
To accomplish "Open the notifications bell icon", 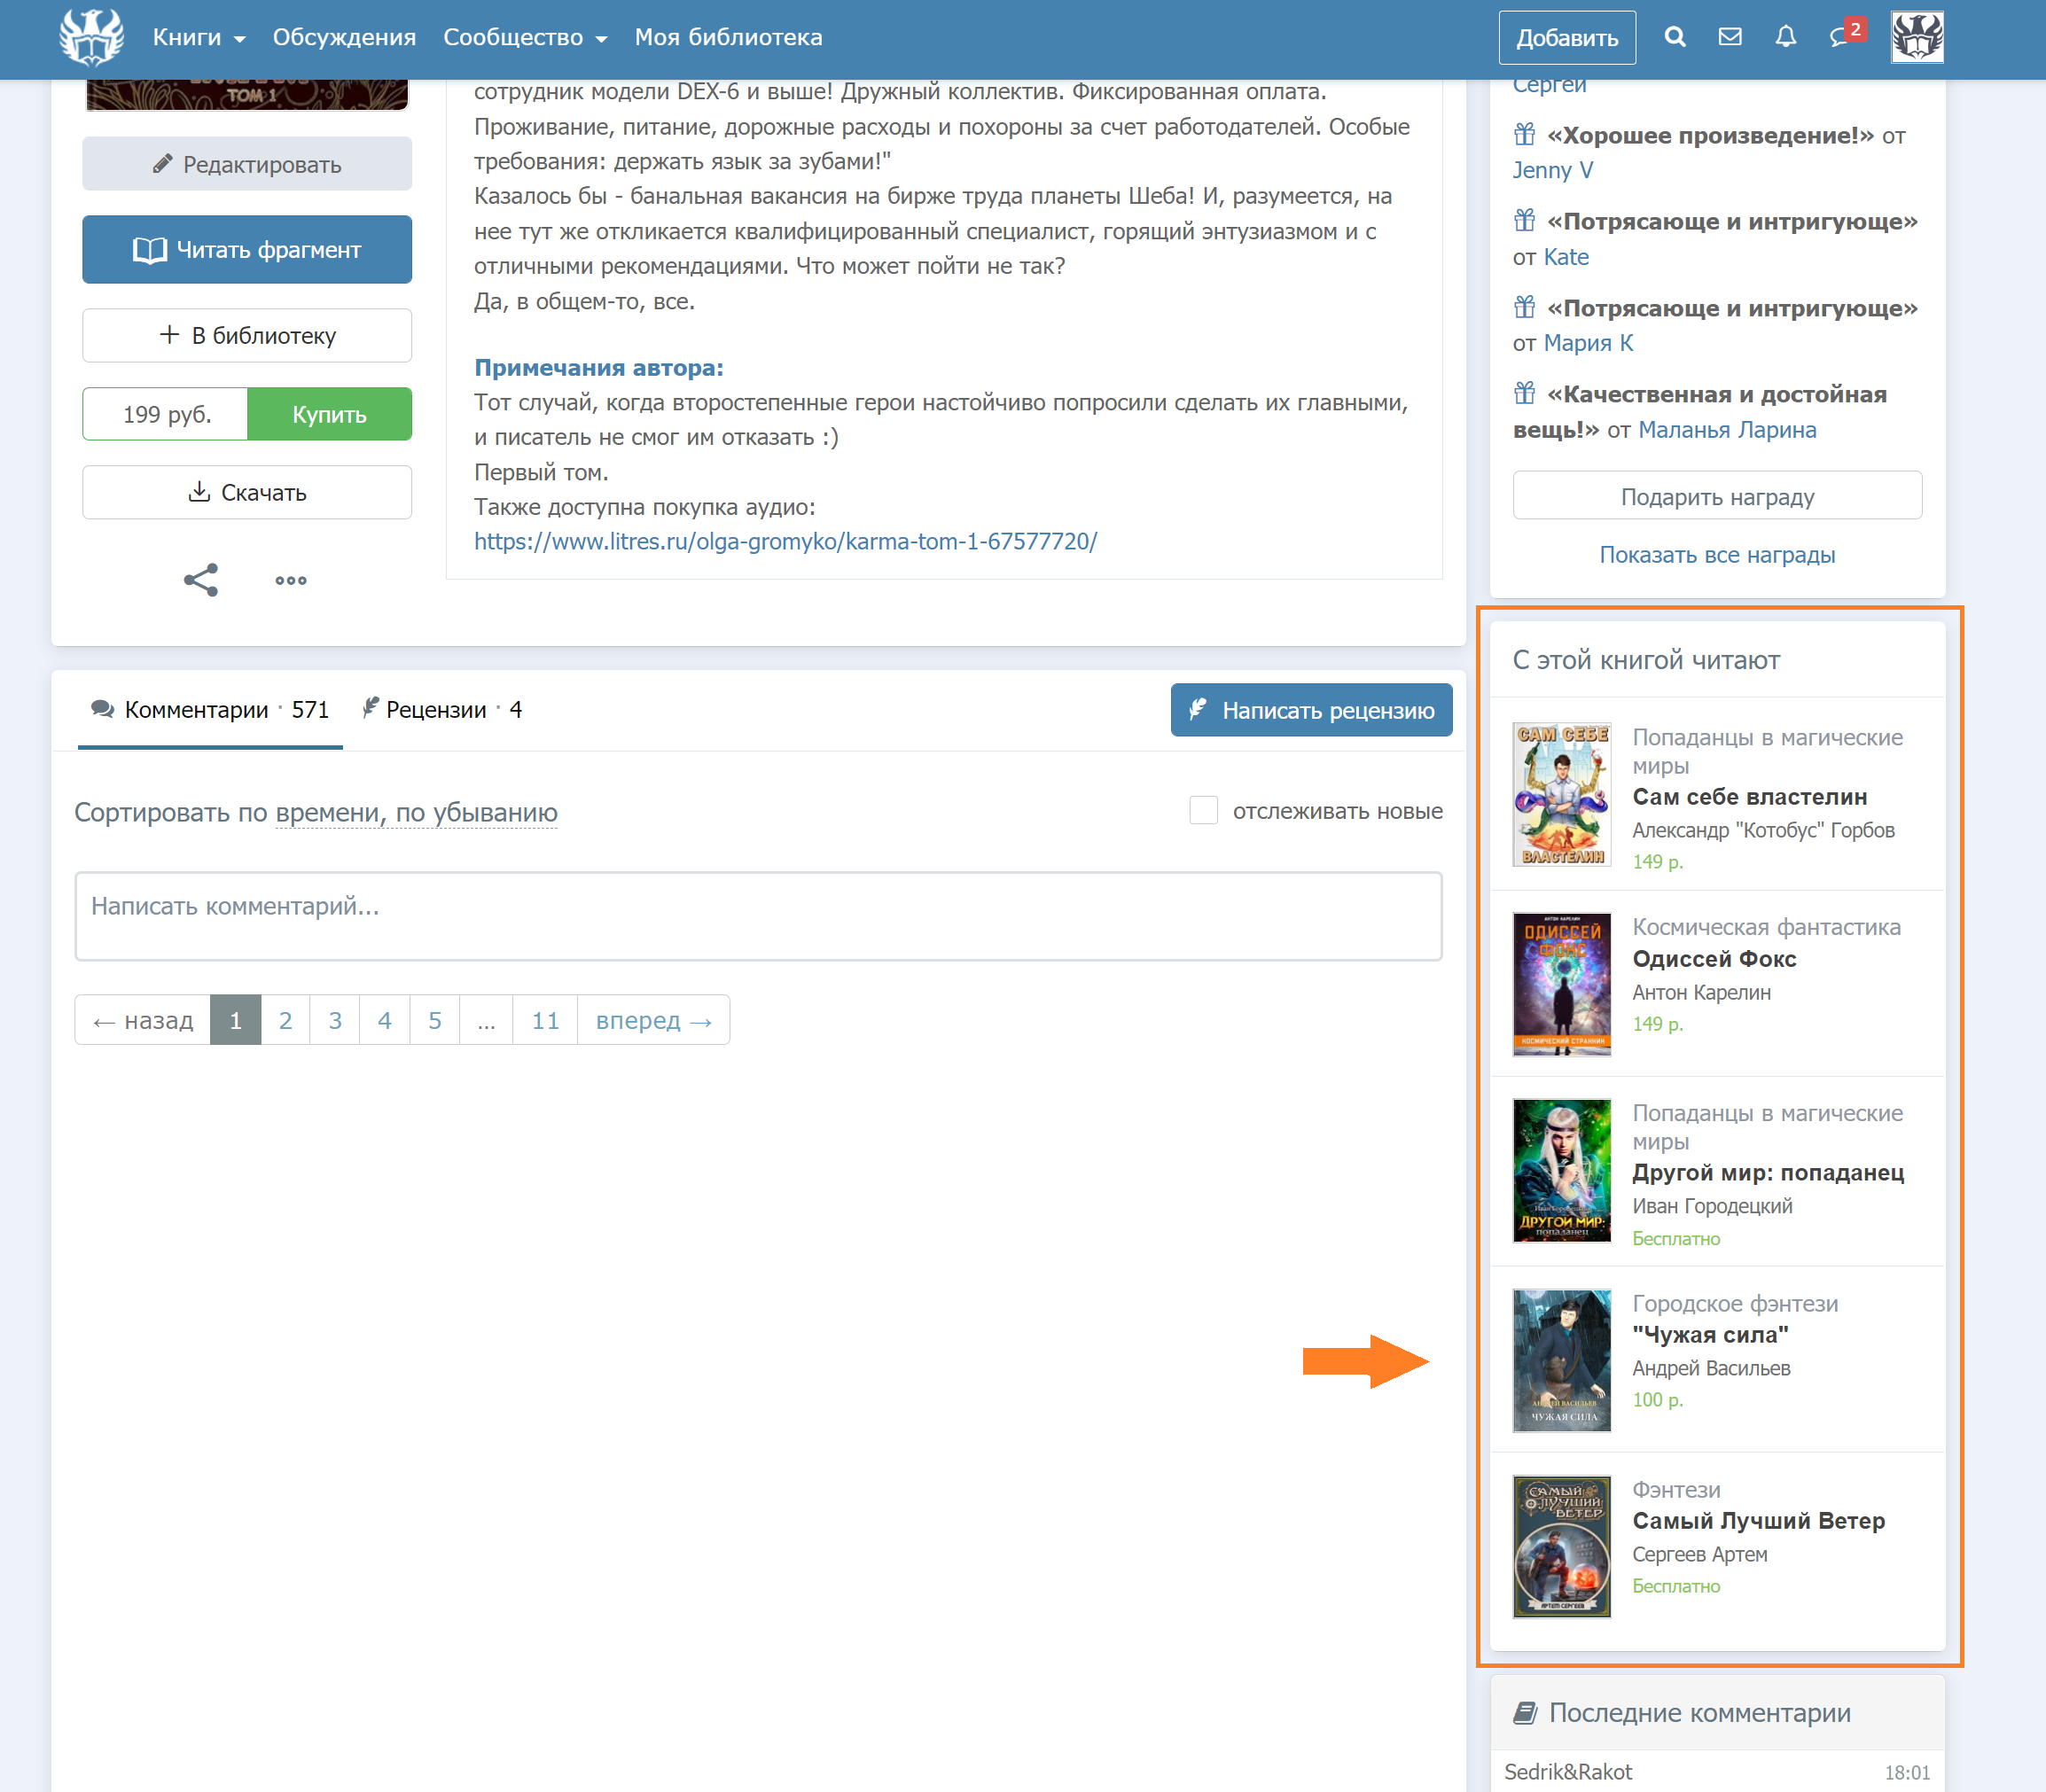I will tap(1785, 37).
